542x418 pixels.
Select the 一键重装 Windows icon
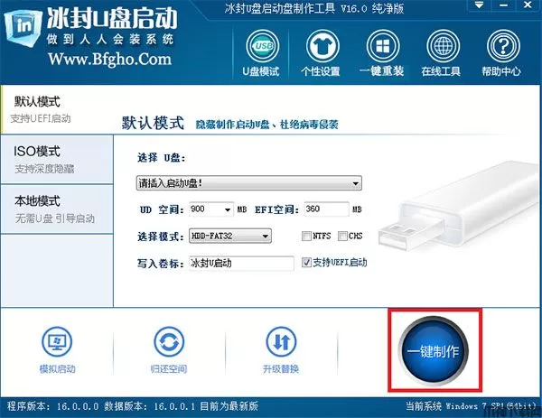(383, 46)
